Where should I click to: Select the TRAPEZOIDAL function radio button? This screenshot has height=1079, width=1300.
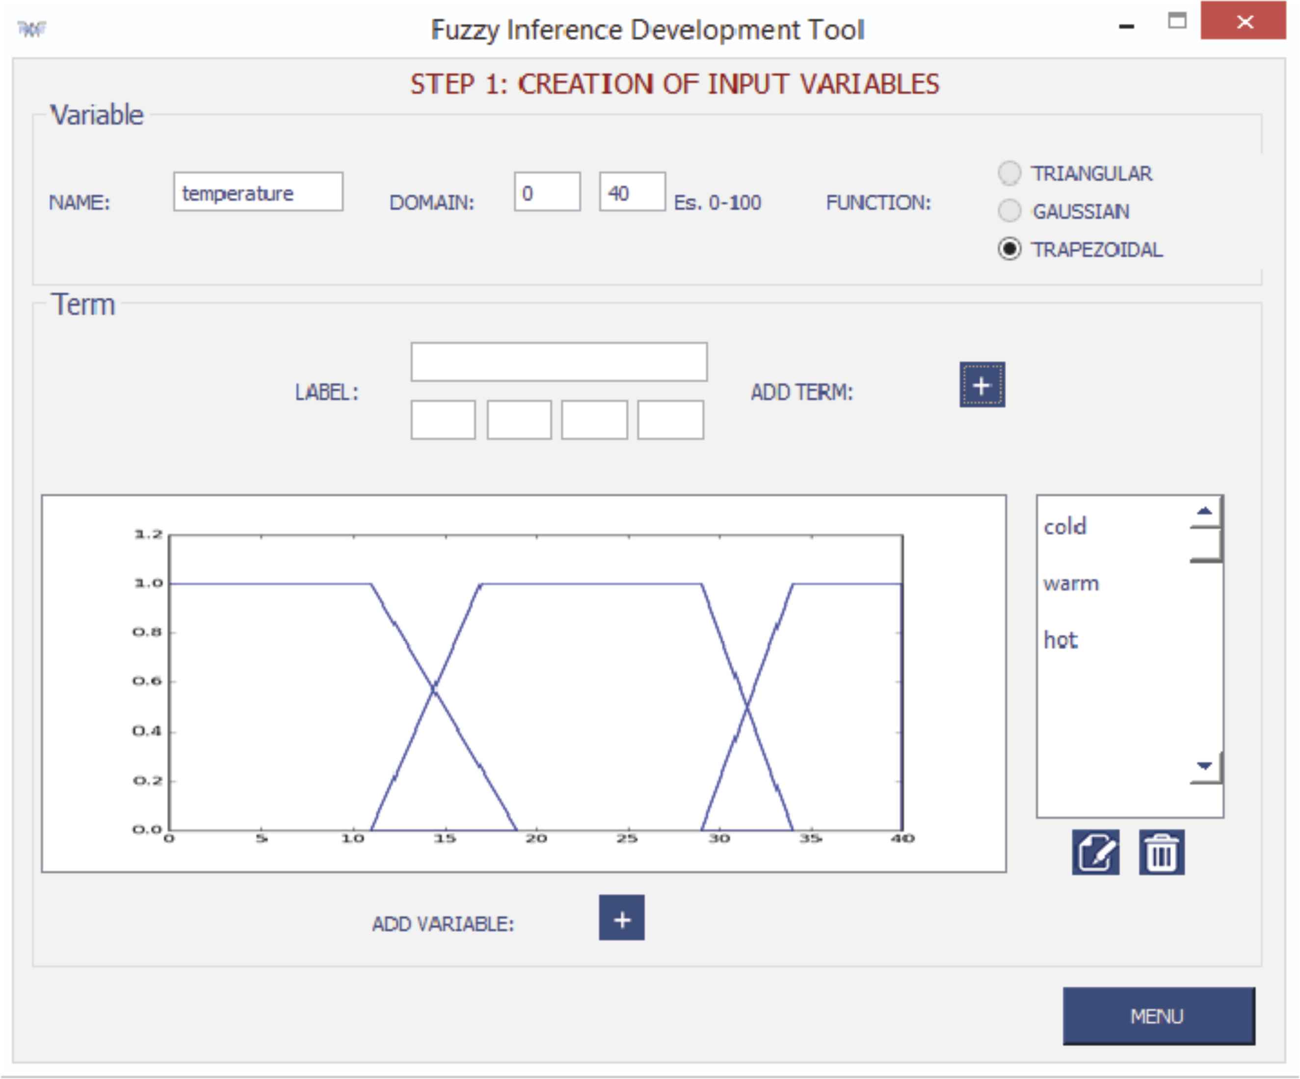click(x=1009, y=249)
